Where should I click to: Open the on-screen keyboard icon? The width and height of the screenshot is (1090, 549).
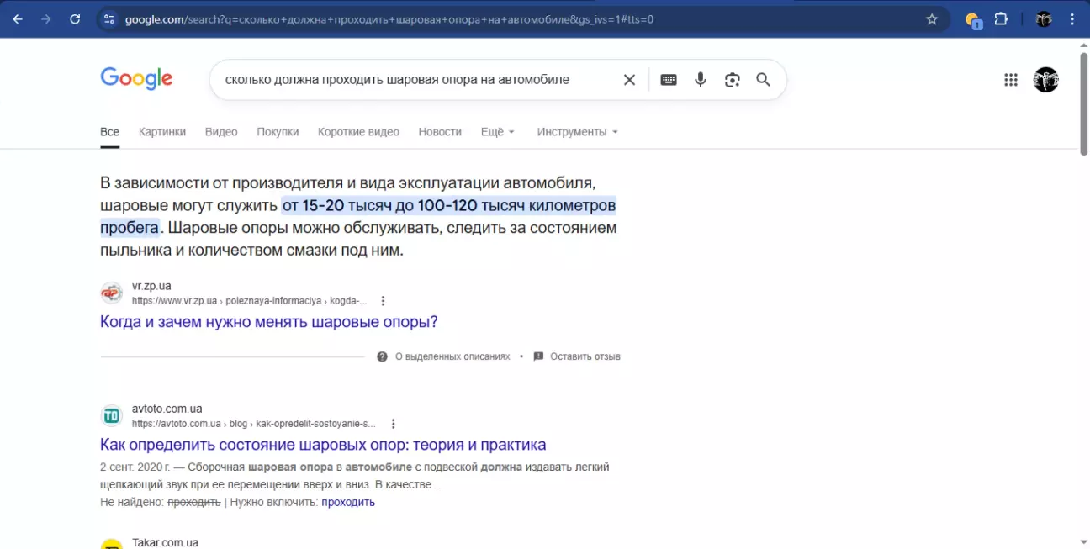tap(669, 80)
